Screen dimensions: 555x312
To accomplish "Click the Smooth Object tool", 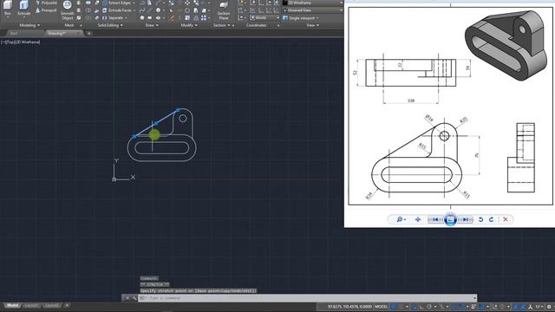I will [68, 10].
